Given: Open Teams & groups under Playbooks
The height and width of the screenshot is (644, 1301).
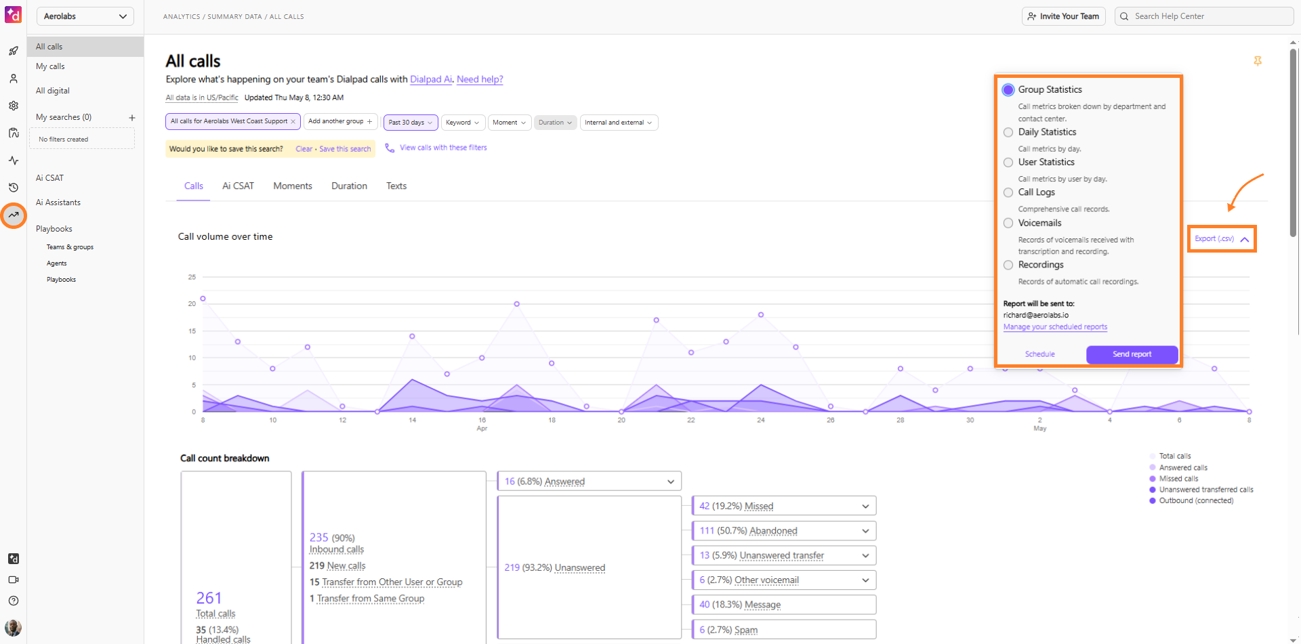Looking at the screenshot, I should point(70,247).
